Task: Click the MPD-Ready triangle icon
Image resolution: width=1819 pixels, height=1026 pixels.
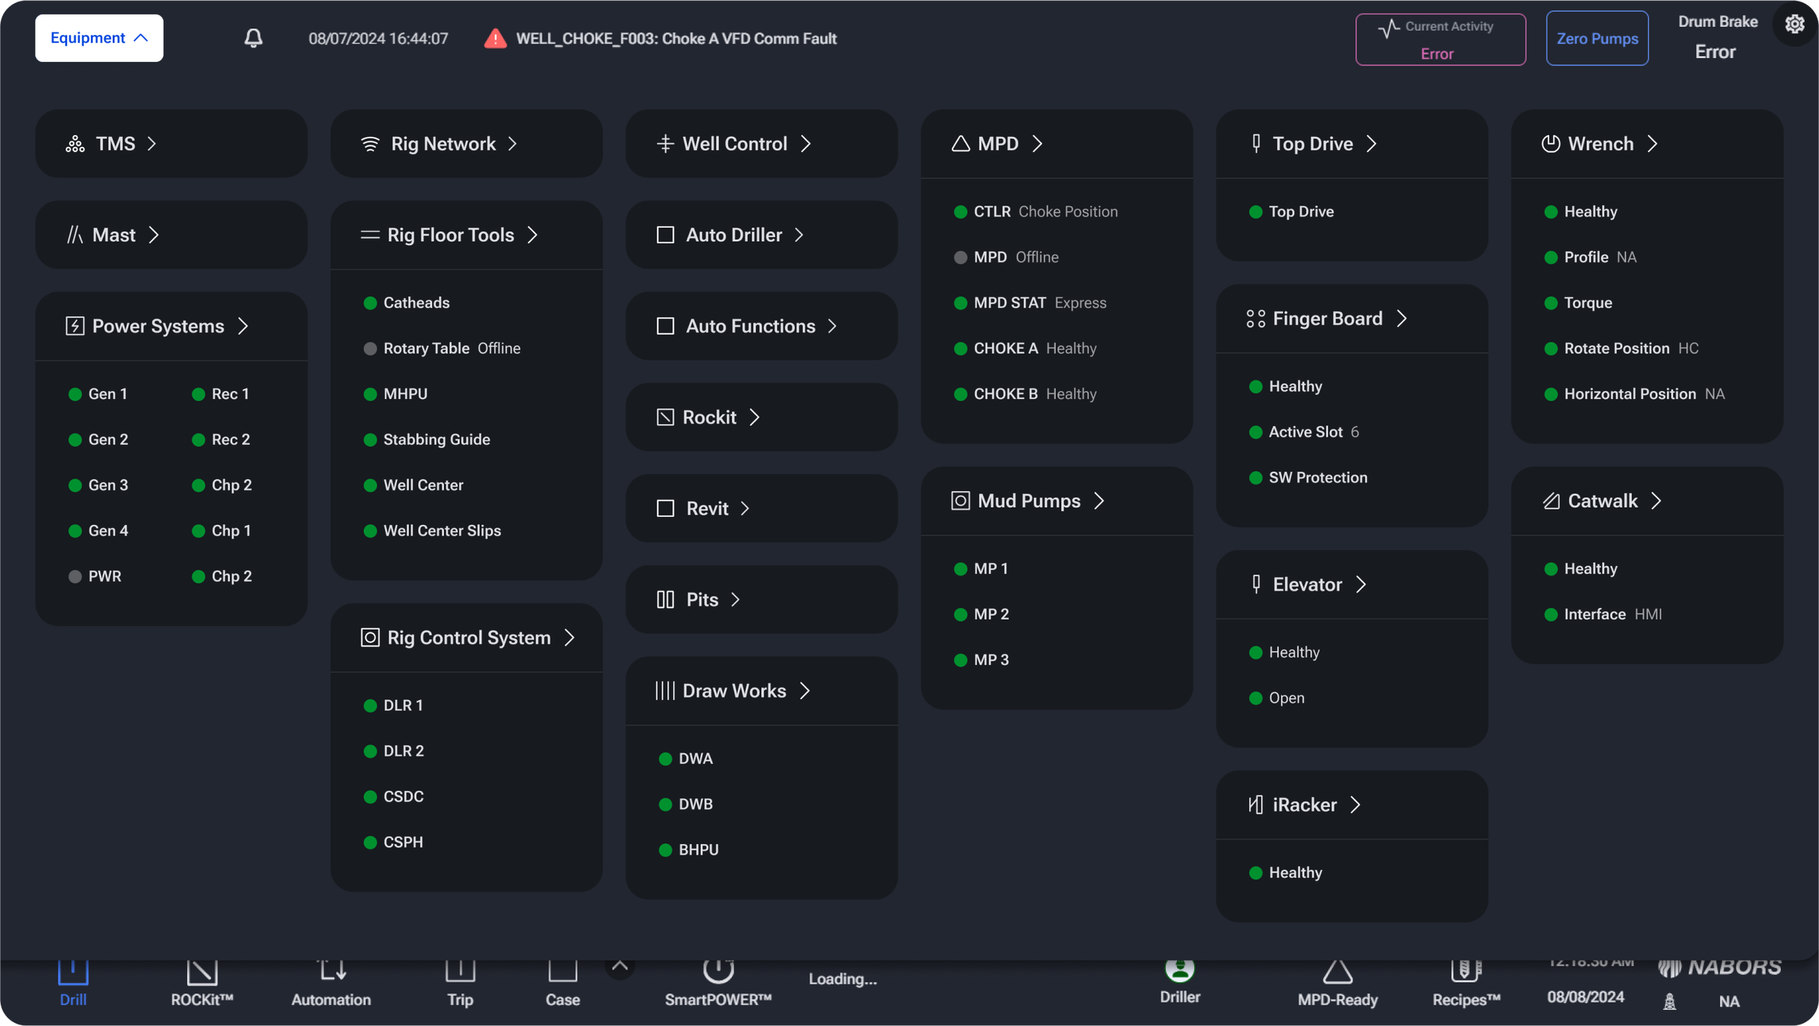Action: 1337,972
